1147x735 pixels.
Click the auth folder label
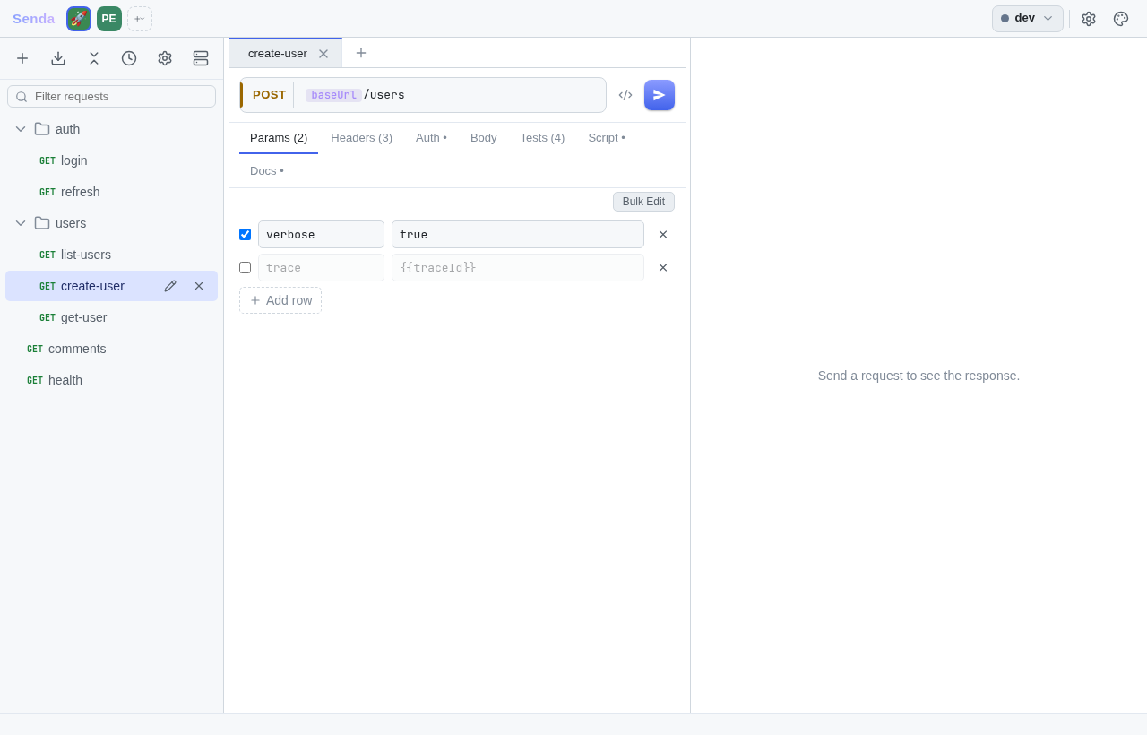pos(67,129)
